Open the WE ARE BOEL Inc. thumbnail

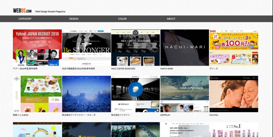(x=184, y=129)
